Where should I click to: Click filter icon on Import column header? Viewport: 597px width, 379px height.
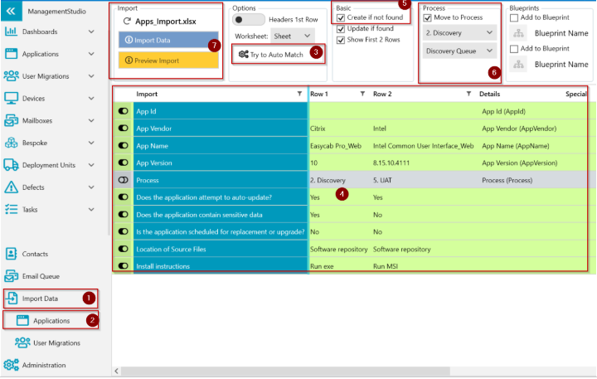coord(299,94)
